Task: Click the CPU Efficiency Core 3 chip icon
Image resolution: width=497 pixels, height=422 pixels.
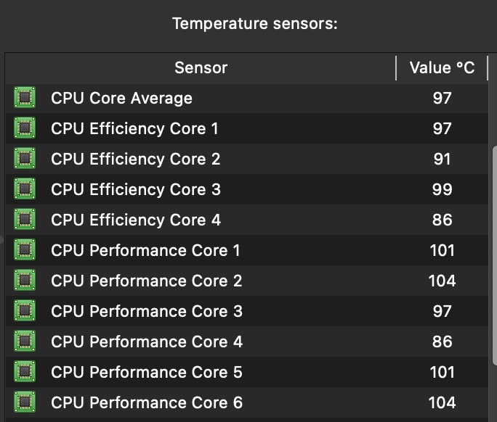Action: (25, 189)
